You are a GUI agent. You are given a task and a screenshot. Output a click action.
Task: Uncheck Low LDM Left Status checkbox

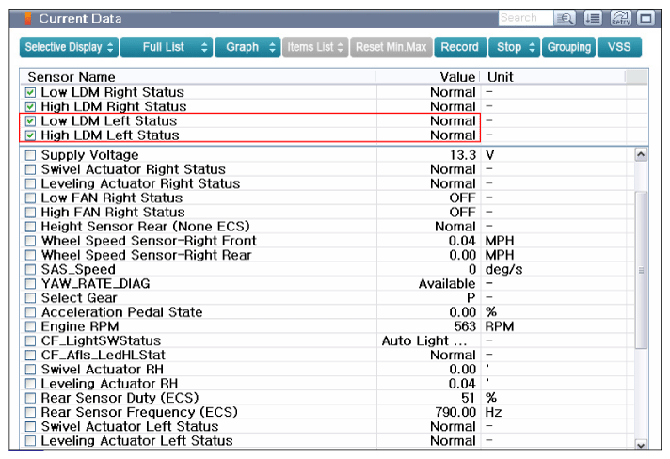point(30,121)
